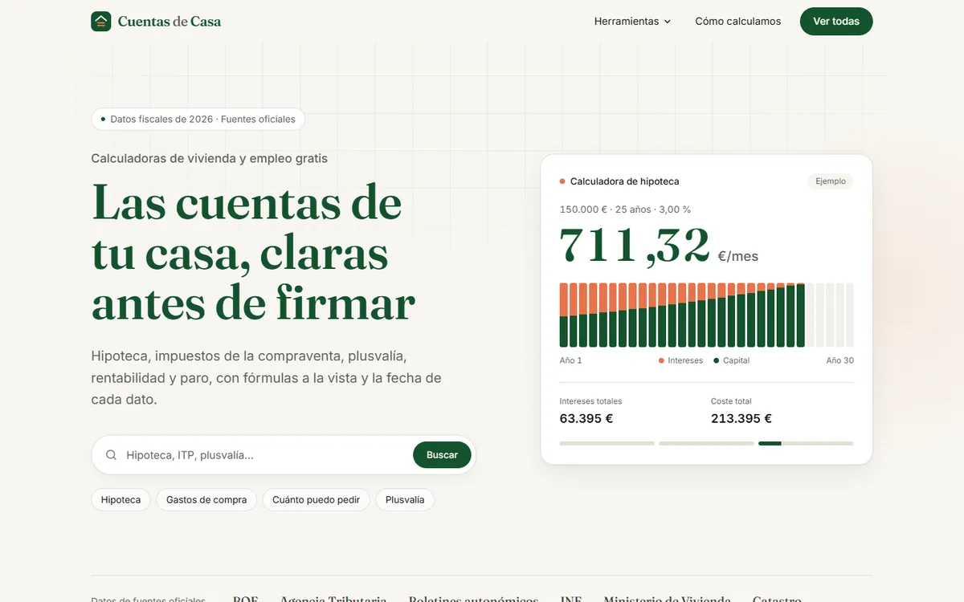964x602 pixels.
Task: Click the Buscar search button
Action: [442, 455]
